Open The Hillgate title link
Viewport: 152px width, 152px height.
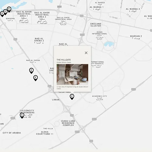(64, 60)
